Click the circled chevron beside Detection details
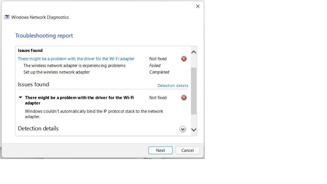This screenshot has height=184, width=327. tap(183, 129)
